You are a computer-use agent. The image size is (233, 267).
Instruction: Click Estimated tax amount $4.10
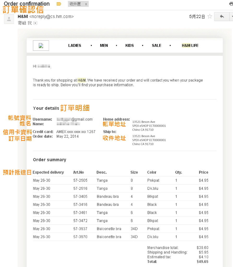(x=204, y=257)
